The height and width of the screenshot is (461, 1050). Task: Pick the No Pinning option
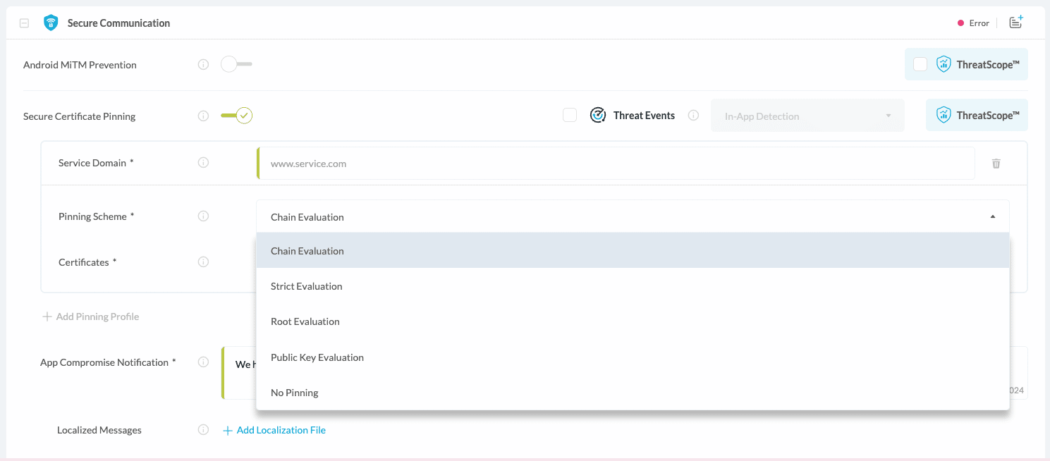295,393
